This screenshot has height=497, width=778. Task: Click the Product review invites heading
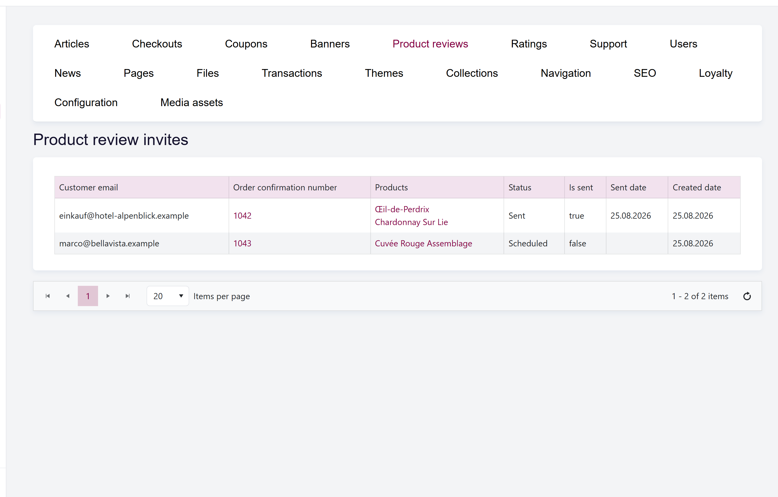pyautogui.click(x=111, y=140)
